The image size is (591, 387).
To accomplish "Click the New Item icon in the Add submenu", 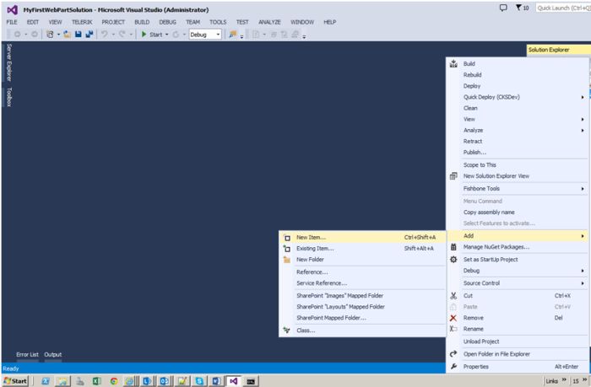I will (287, 238).
